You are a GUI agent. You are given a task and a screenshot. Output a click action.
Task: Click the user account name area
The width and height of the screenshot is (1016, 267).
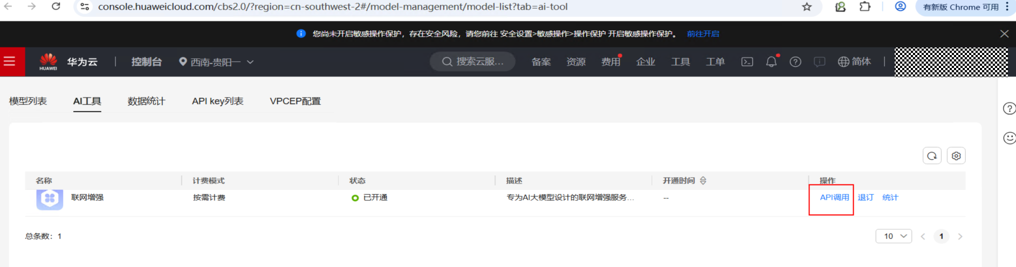[x=951, y=61]
